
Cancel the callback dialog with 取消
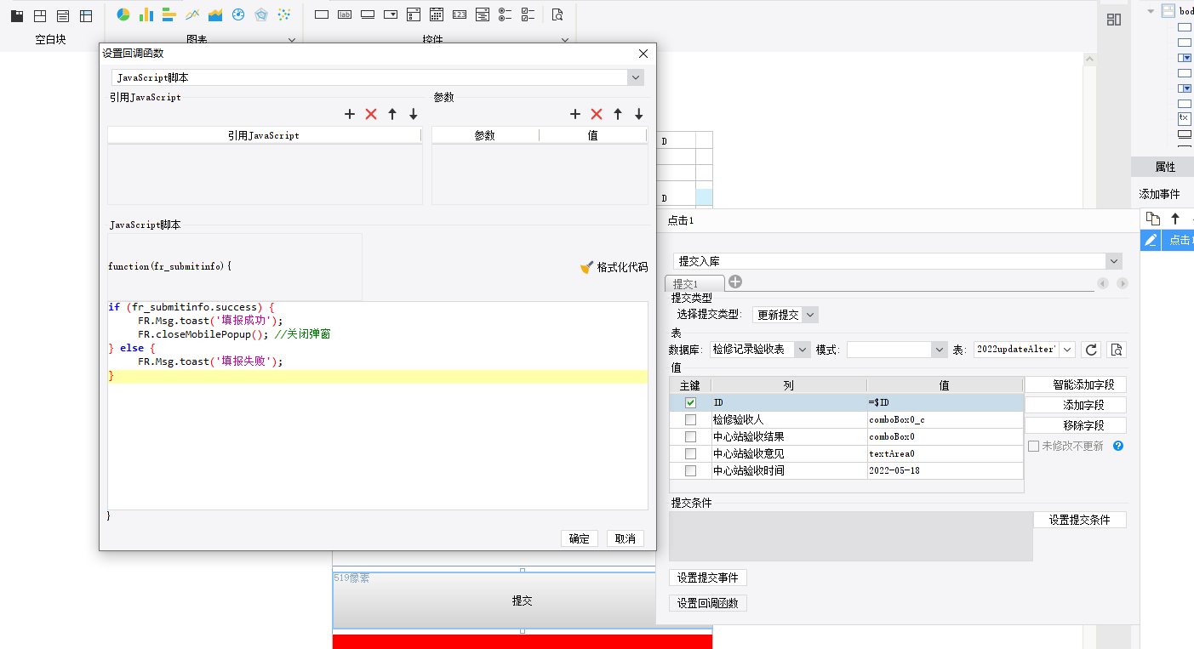(x=626, y=538)
